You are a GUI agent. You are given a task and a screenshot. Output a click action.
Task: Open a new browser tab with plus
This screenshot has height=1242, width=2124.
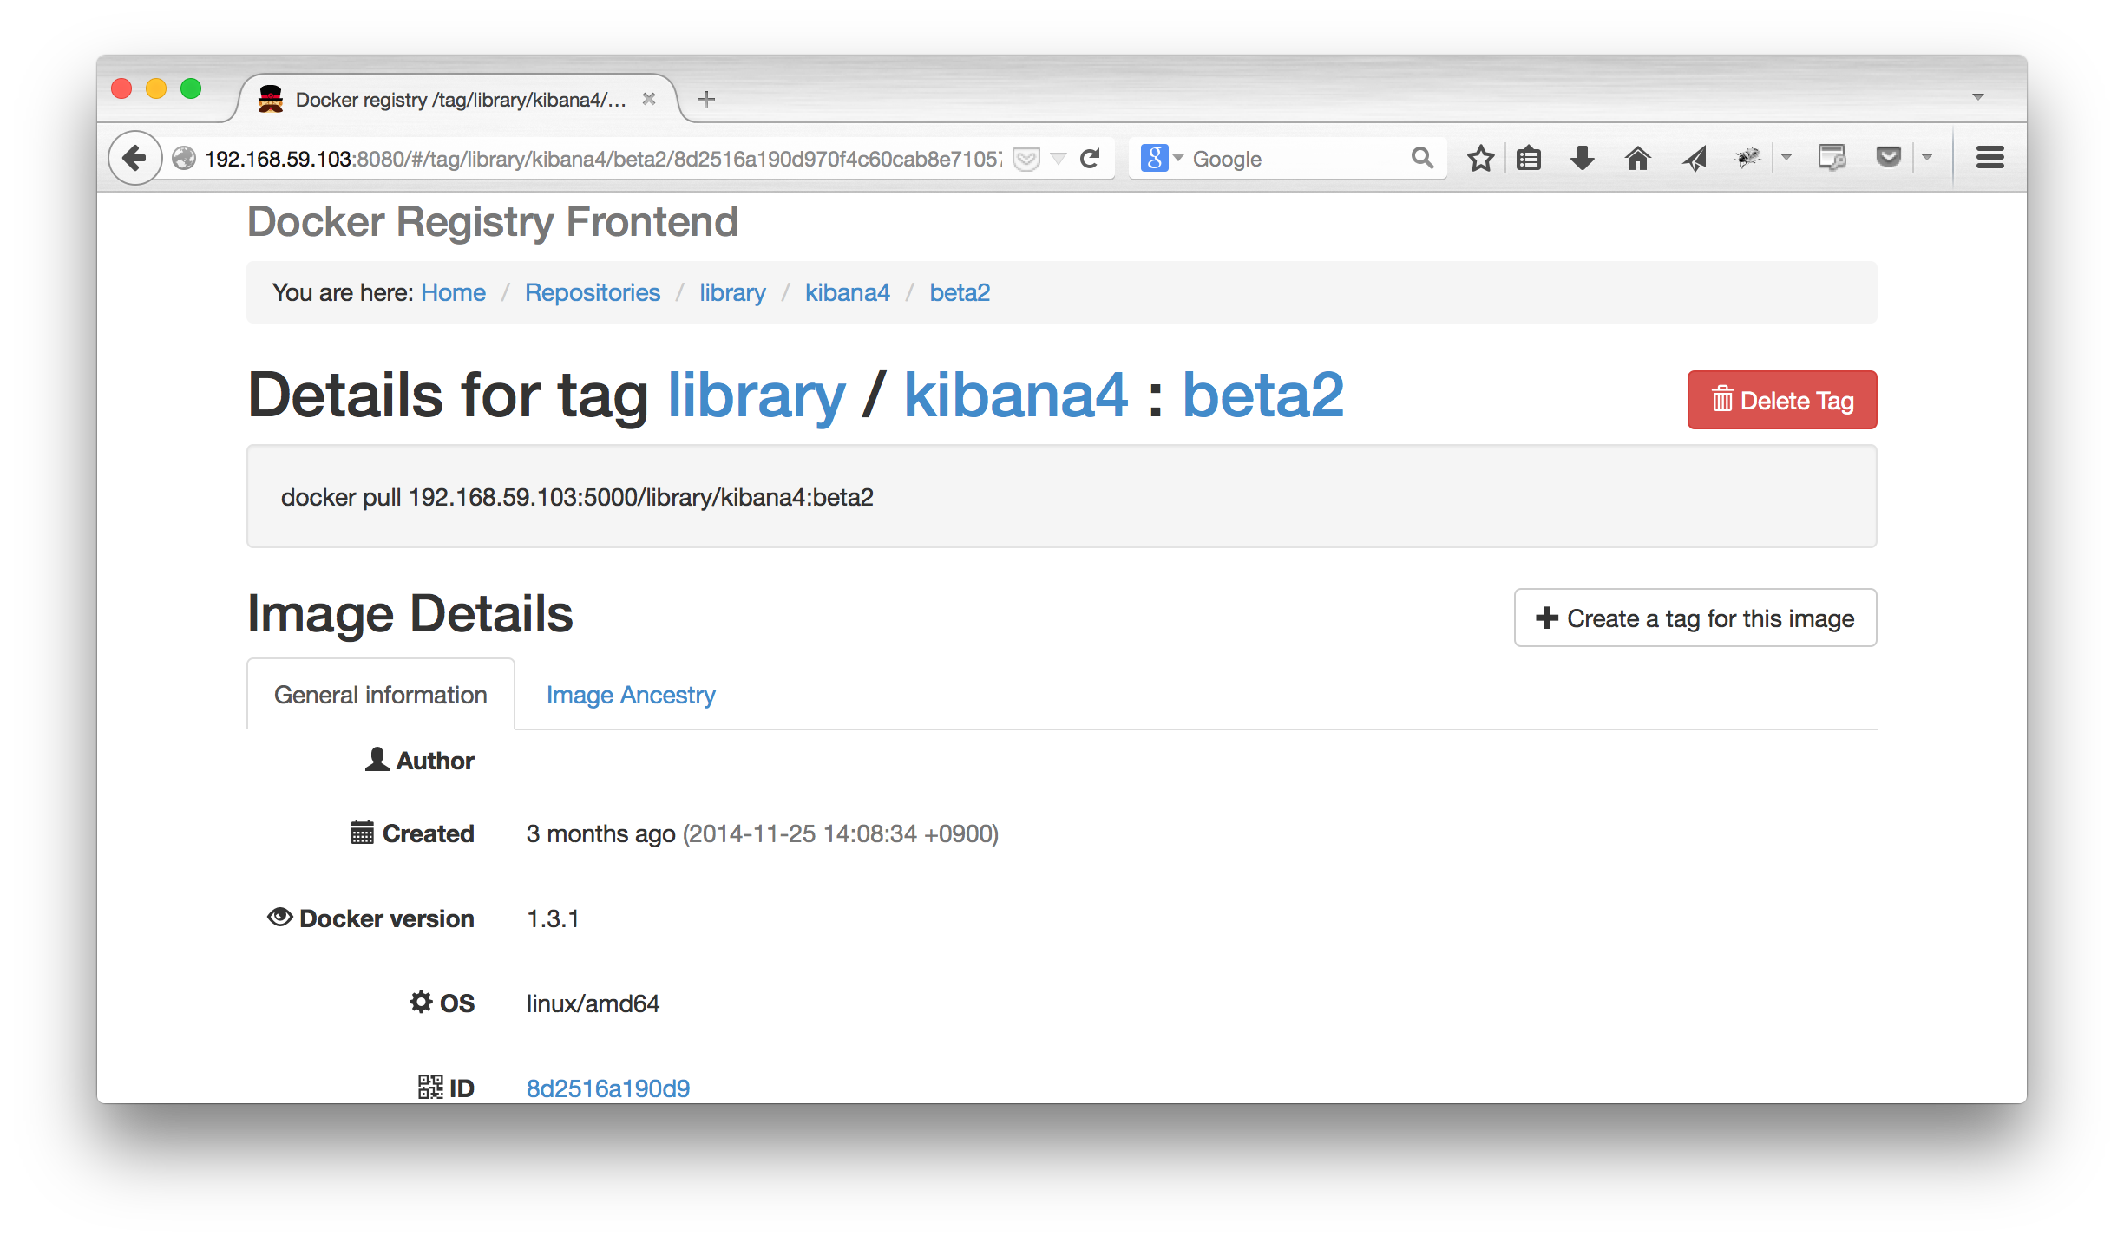[706, 100]
